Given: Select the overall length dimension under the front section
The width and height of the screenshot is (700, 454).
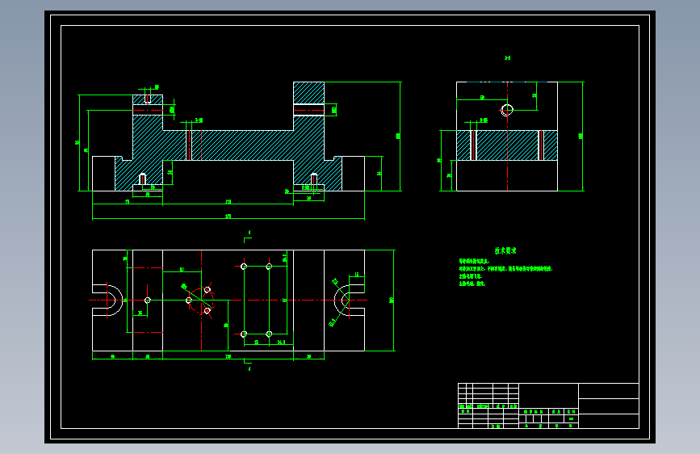Looking at the screenshot, I should click(x=228, y=217).
